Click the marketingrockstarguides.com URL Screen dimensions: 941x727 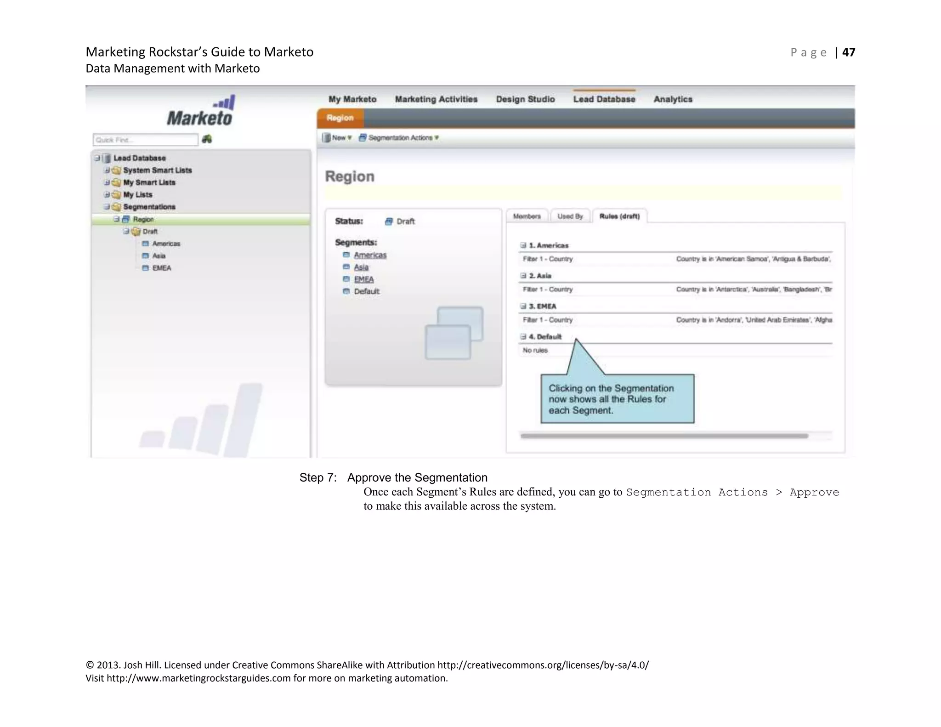pos(198,678)
